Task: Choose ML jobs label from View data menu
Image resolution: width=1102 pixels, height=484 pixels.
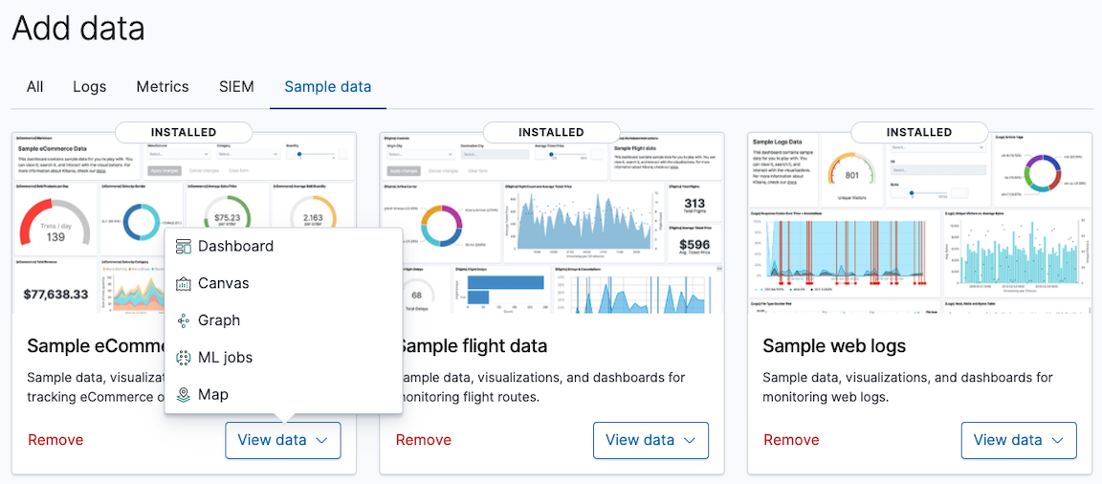Action: (x=226, y=358)
